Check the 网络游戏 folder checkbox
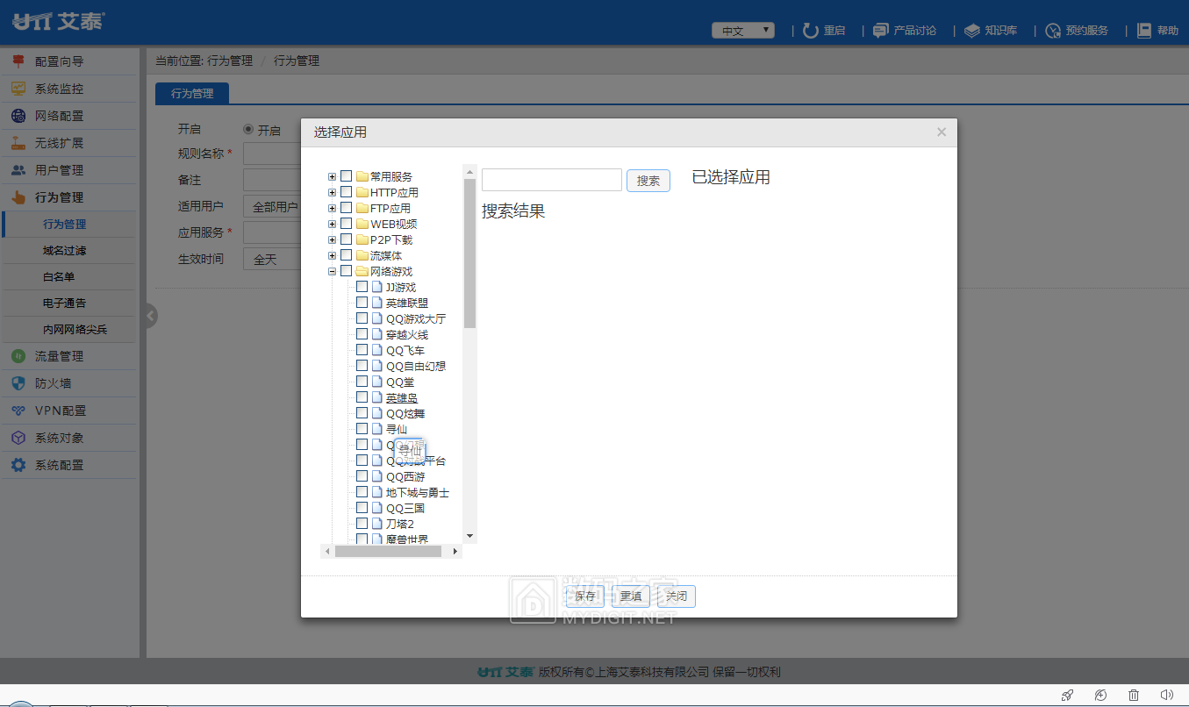 [346, 271]
